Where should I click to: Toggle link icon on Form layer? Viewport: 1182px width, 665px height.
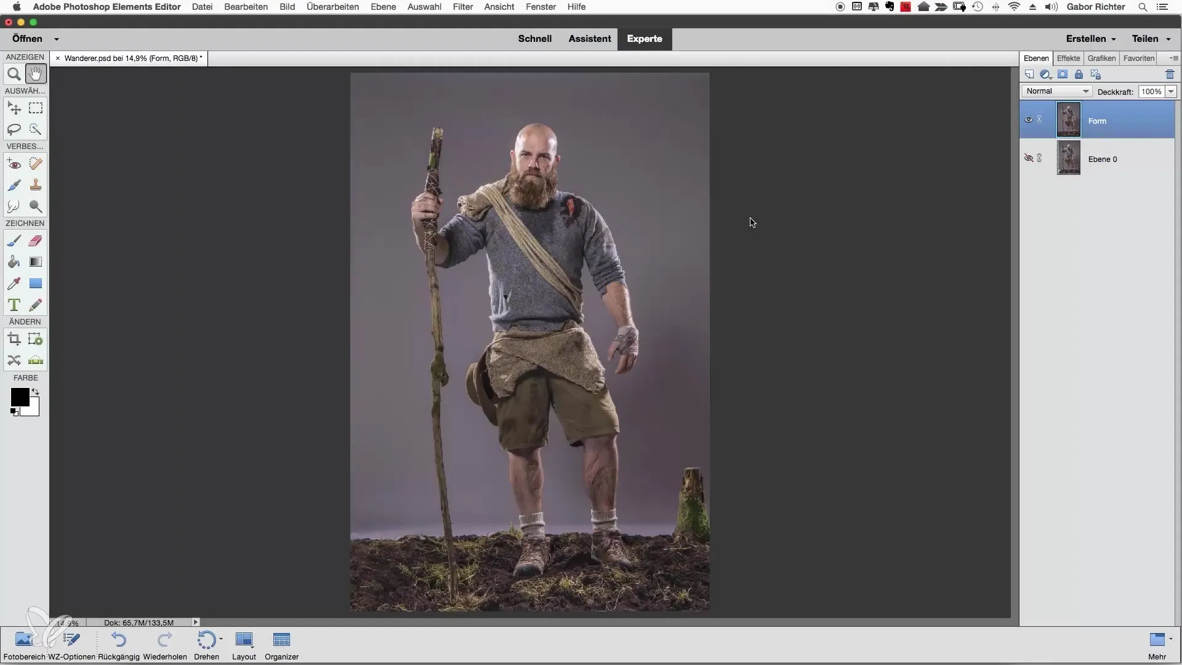pos(1040,119)
